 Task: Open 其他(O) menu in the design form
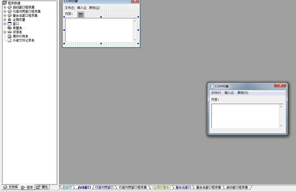[x=94, y=8]
